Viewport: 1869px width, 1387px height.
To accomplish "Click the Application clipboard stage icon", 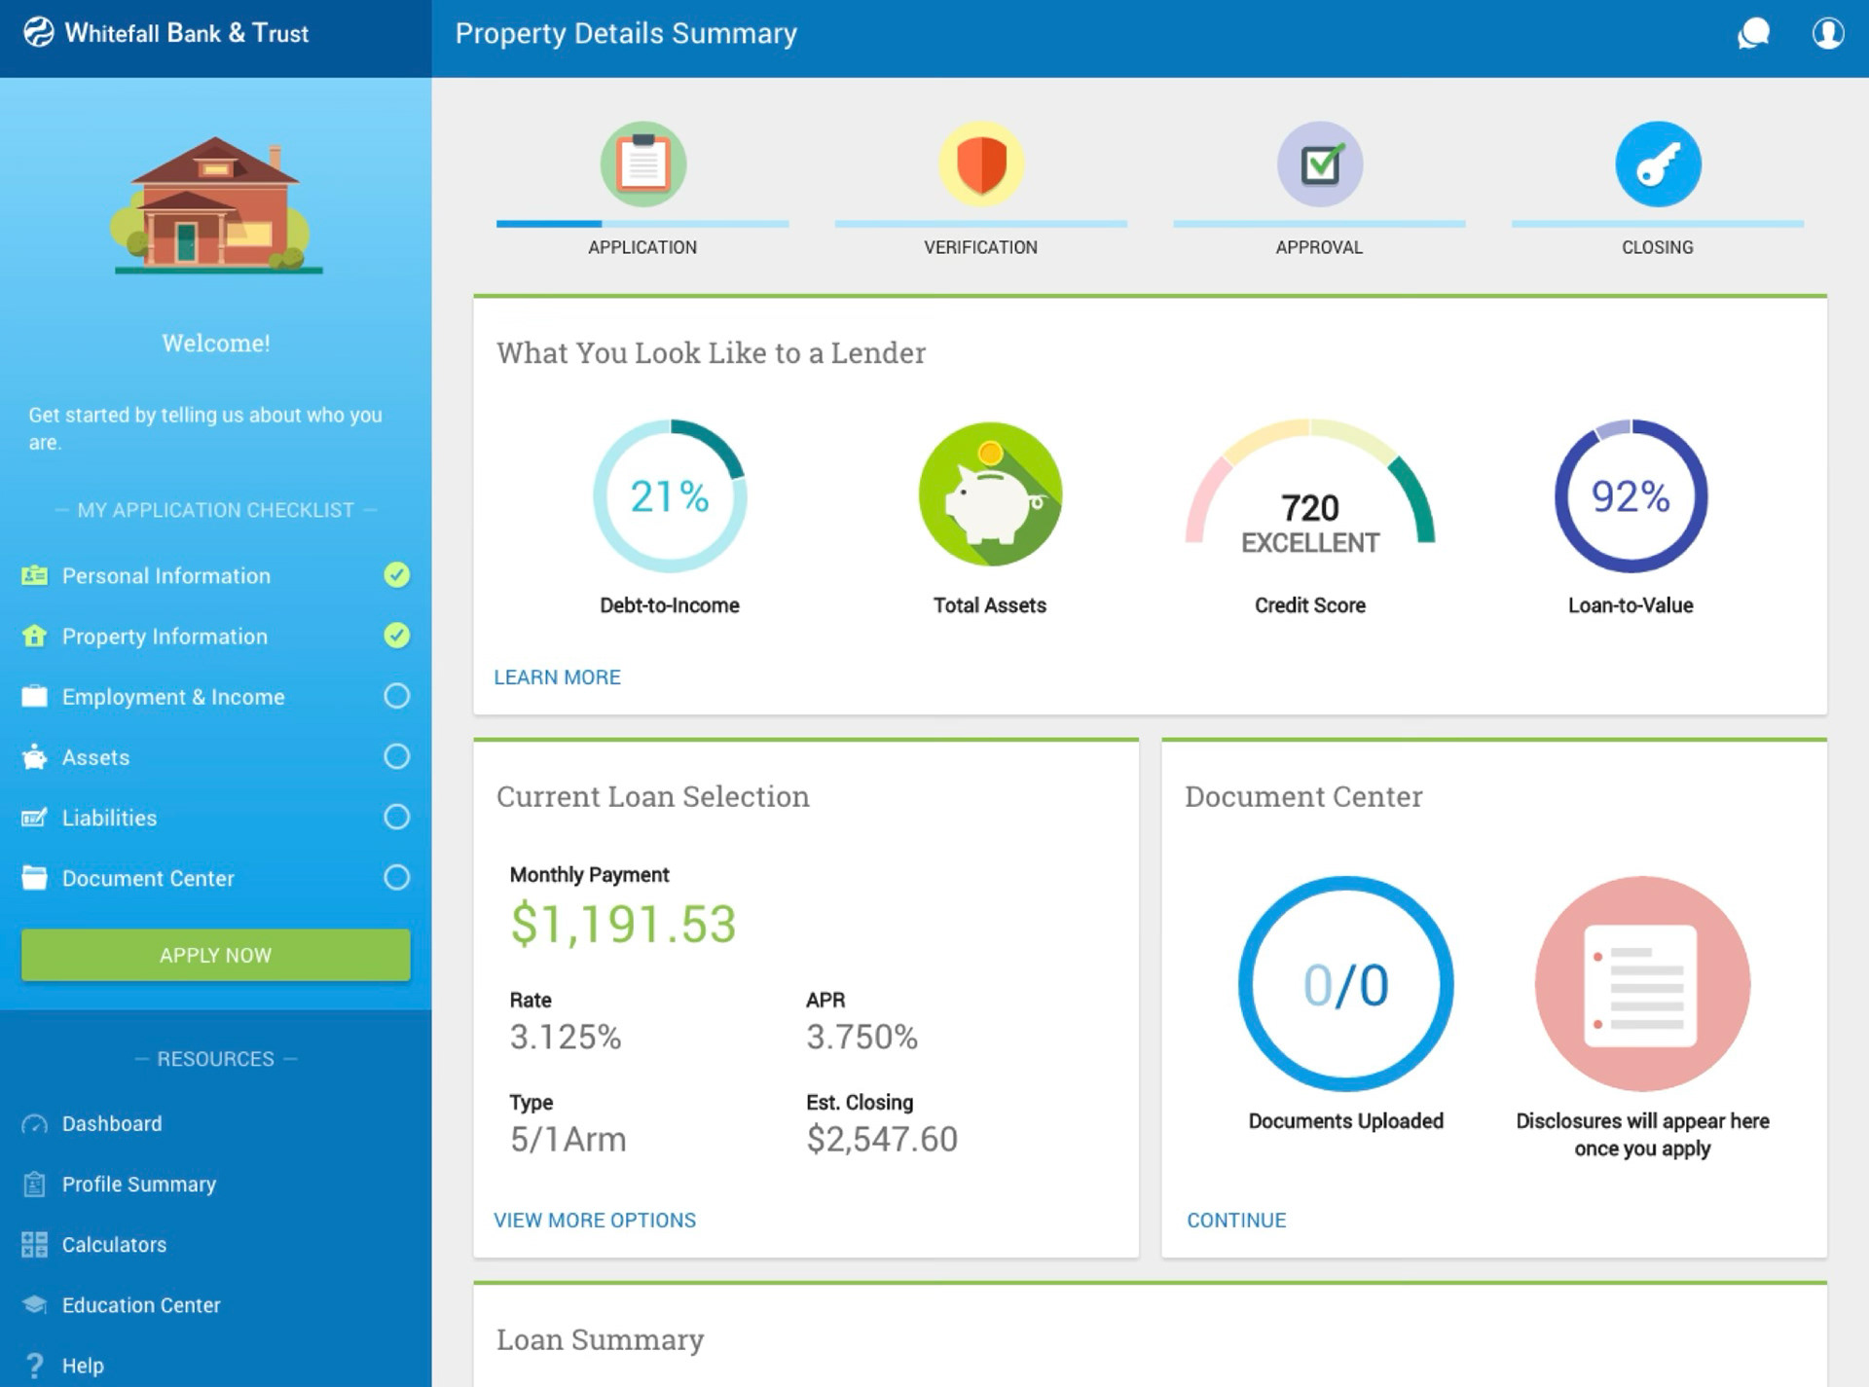I will pos(642,164).
